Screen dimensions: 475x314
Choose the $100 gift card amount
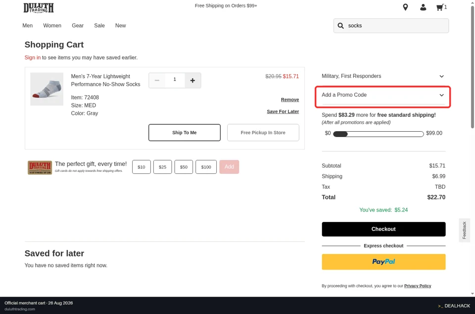tap(206, 167)
